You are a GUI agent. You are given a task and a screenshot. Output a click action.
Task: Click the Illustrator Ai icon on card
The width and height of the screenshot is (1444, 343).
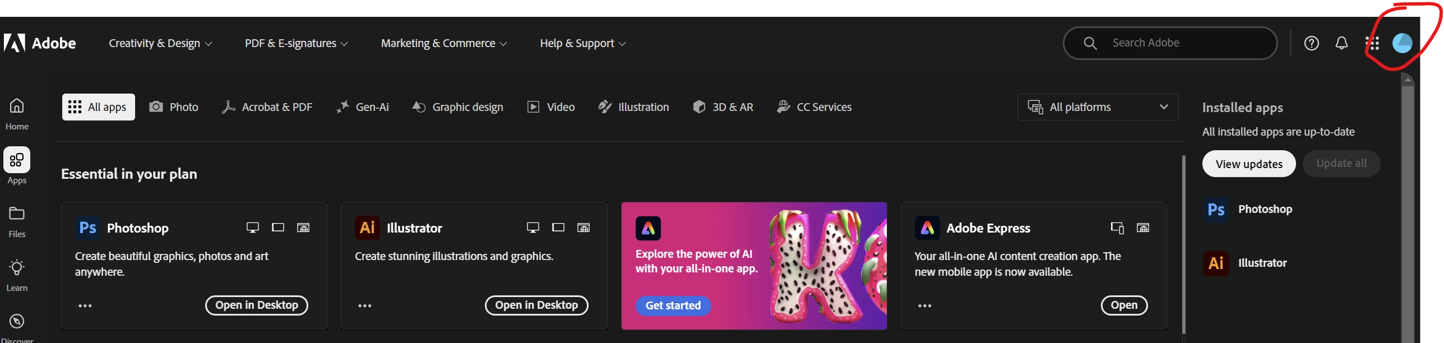click(367, 228)
